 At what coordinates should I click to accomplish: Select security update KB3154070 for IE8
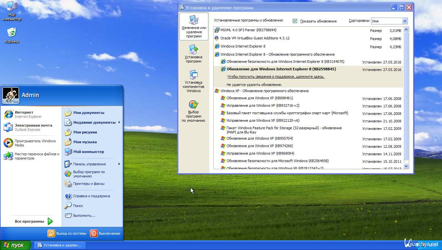[308, 62]
